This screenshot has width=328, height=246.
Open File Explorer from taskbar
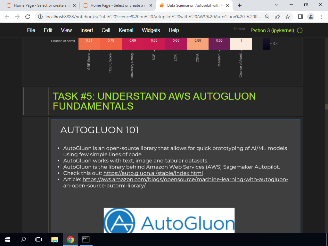click(x=55, y=240)
